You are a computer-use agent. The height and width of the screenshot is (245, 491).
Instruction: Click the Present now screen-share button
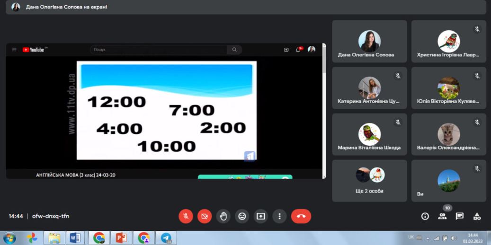tap(261, 216)
